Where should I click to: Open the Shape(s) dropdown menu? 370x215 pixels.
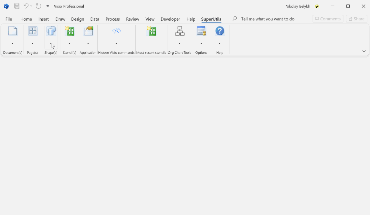point(51,43)
